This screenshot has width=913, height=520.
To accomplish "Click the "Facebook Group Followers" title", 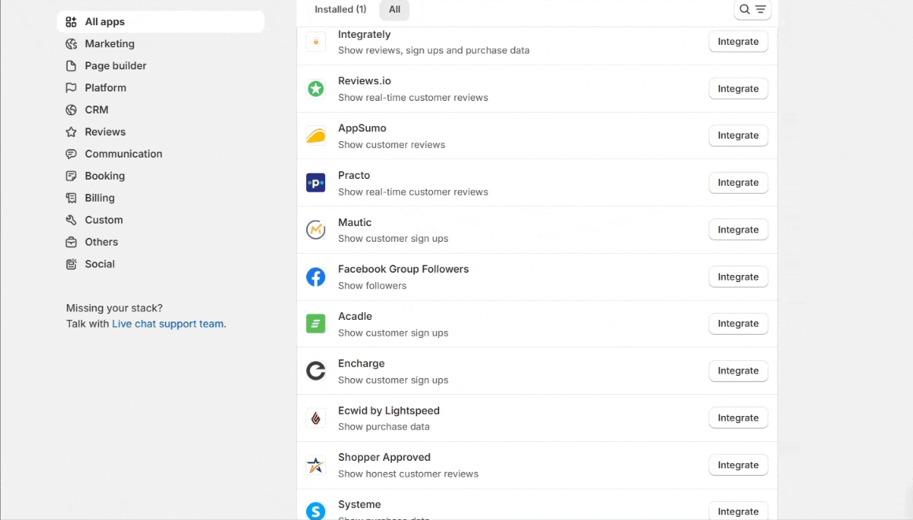I will pos(404,269).
